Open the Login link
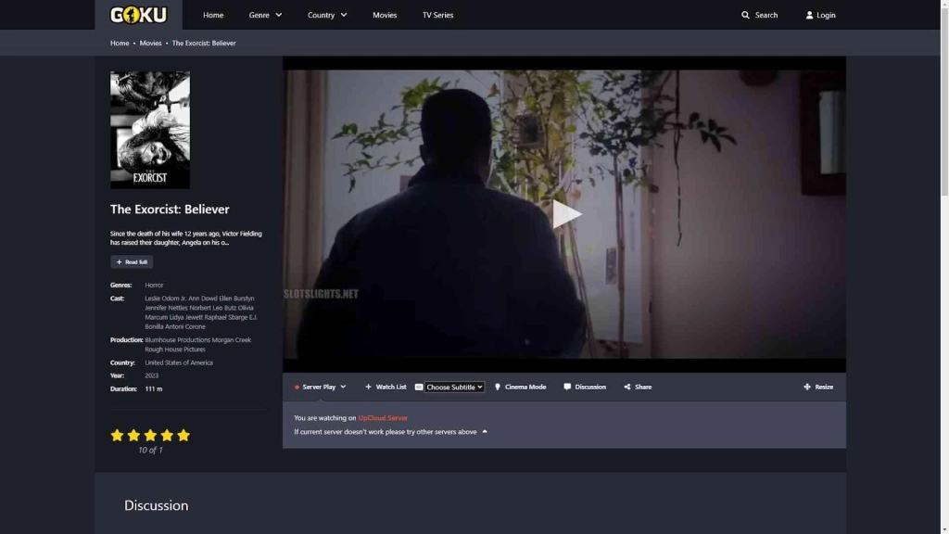The image size is (949, 534). (826, 15)
